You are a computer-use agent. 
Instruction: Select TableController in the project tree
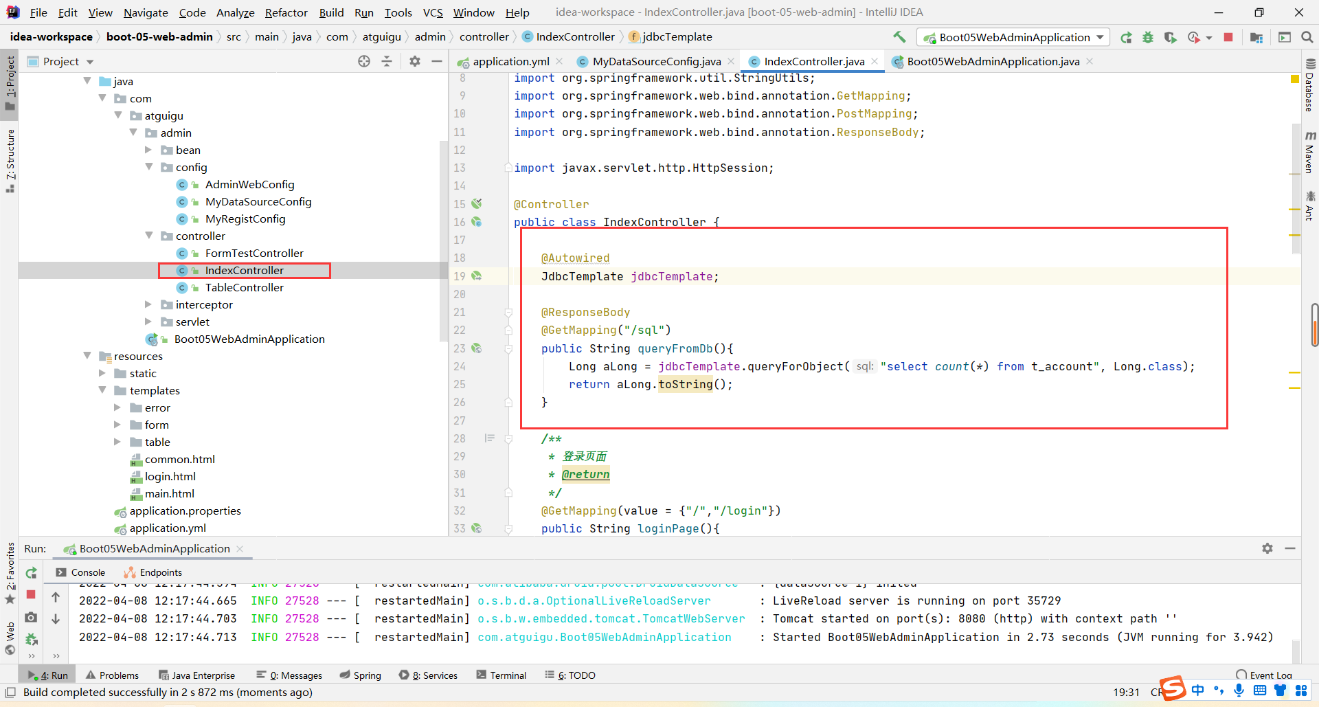click(x=244, y=287)
